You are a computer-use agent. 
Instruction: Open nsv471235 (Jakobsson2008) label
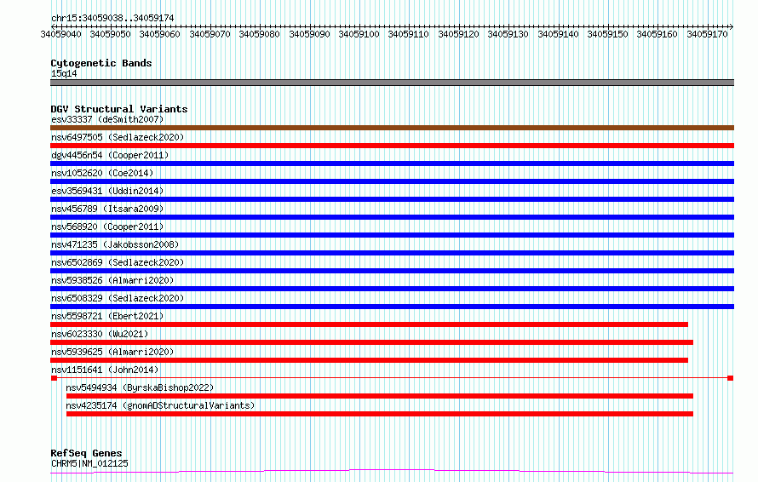115,244
